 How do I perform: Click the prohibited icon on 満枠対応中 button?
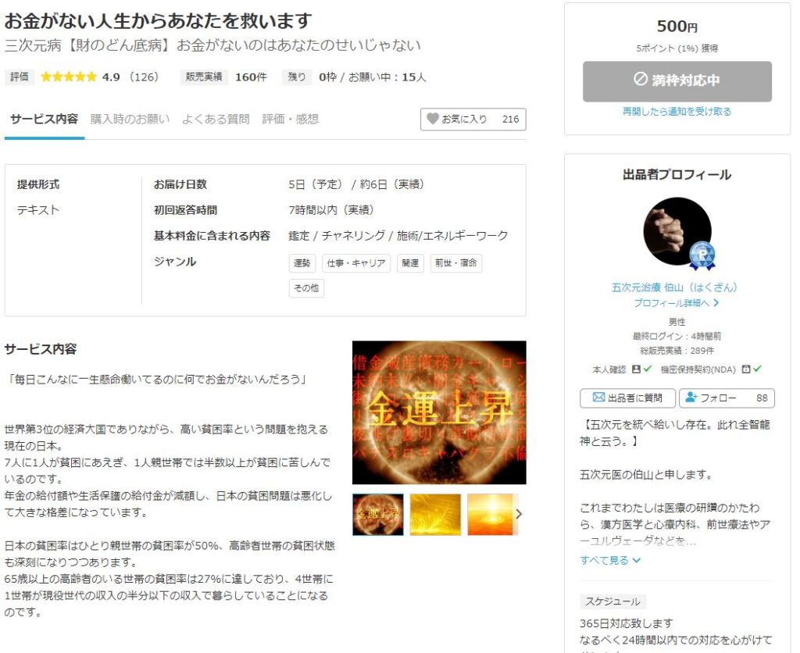[x=641, y=79]
